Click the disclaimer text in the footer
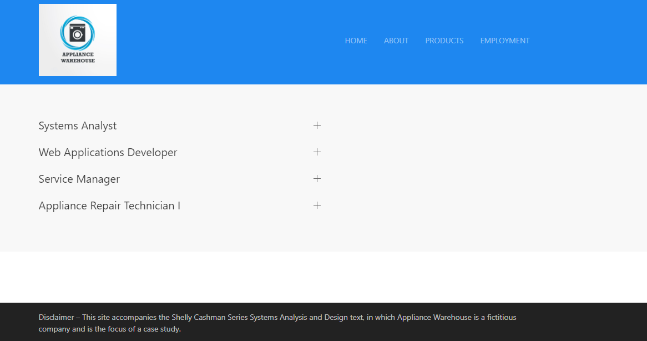This screenshot has height=341, width=647. 276,323
